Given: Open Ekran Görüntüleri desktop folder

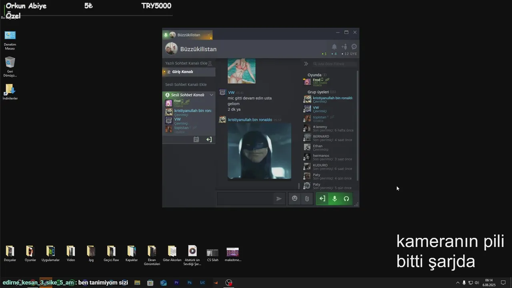Looking at the screenshot, I should [152, 256].
